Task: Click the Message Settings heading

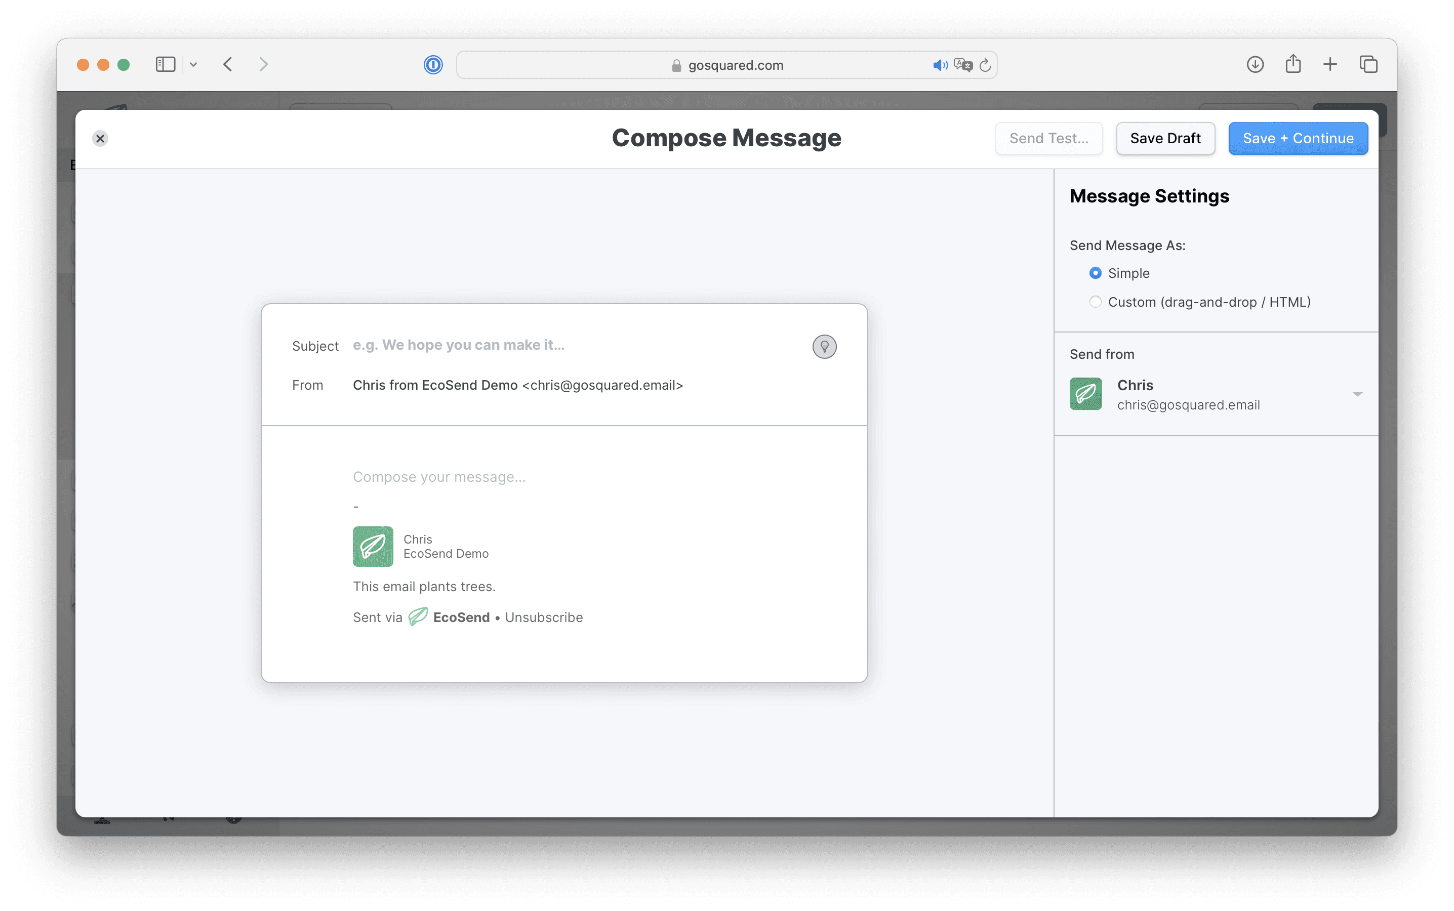Action: 1149,196
